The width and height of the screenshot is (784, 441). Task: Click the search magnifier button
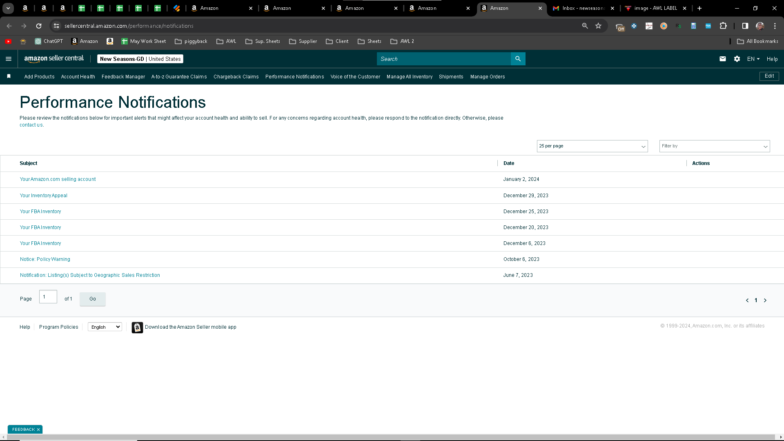click(x=518, y=59)
